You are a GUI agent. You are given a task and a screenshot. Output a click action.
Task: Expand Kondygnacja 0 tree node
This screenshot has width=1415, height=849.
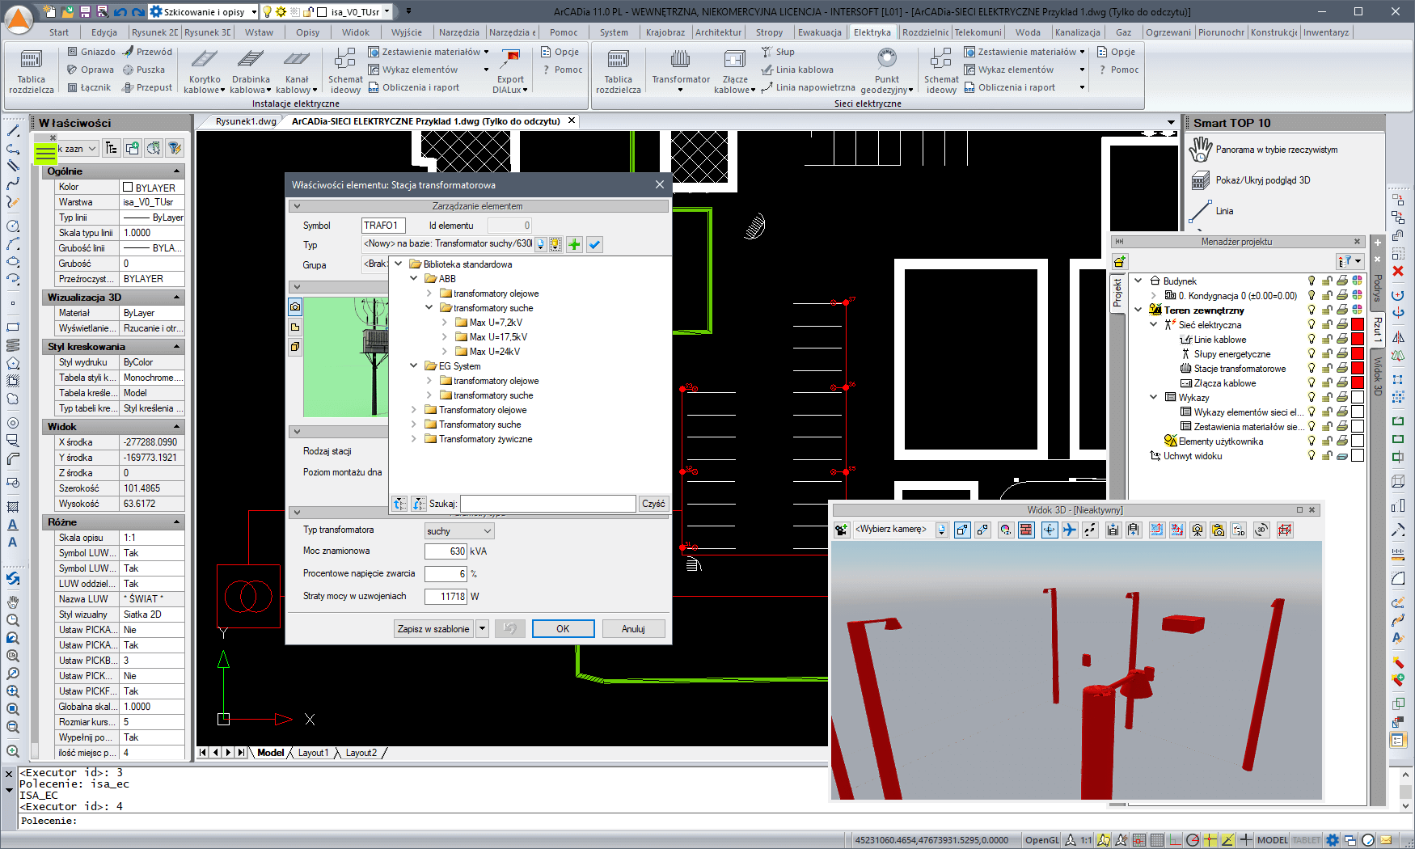pyautogui.click(x=1154, y=296)
